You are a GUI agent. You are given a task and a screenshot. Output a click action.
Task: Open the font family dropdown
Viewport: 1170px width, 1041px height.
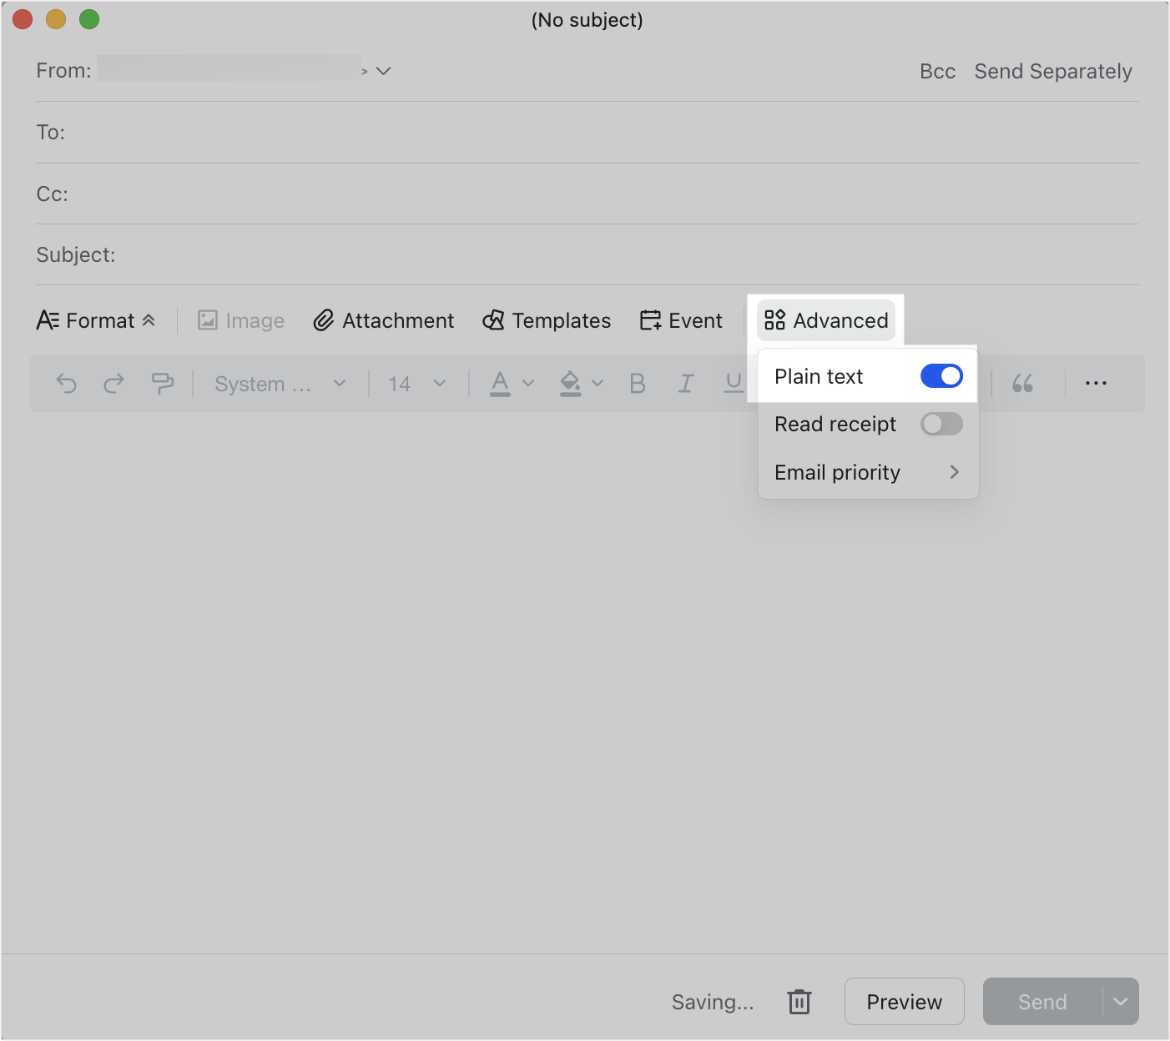(280, 383)
